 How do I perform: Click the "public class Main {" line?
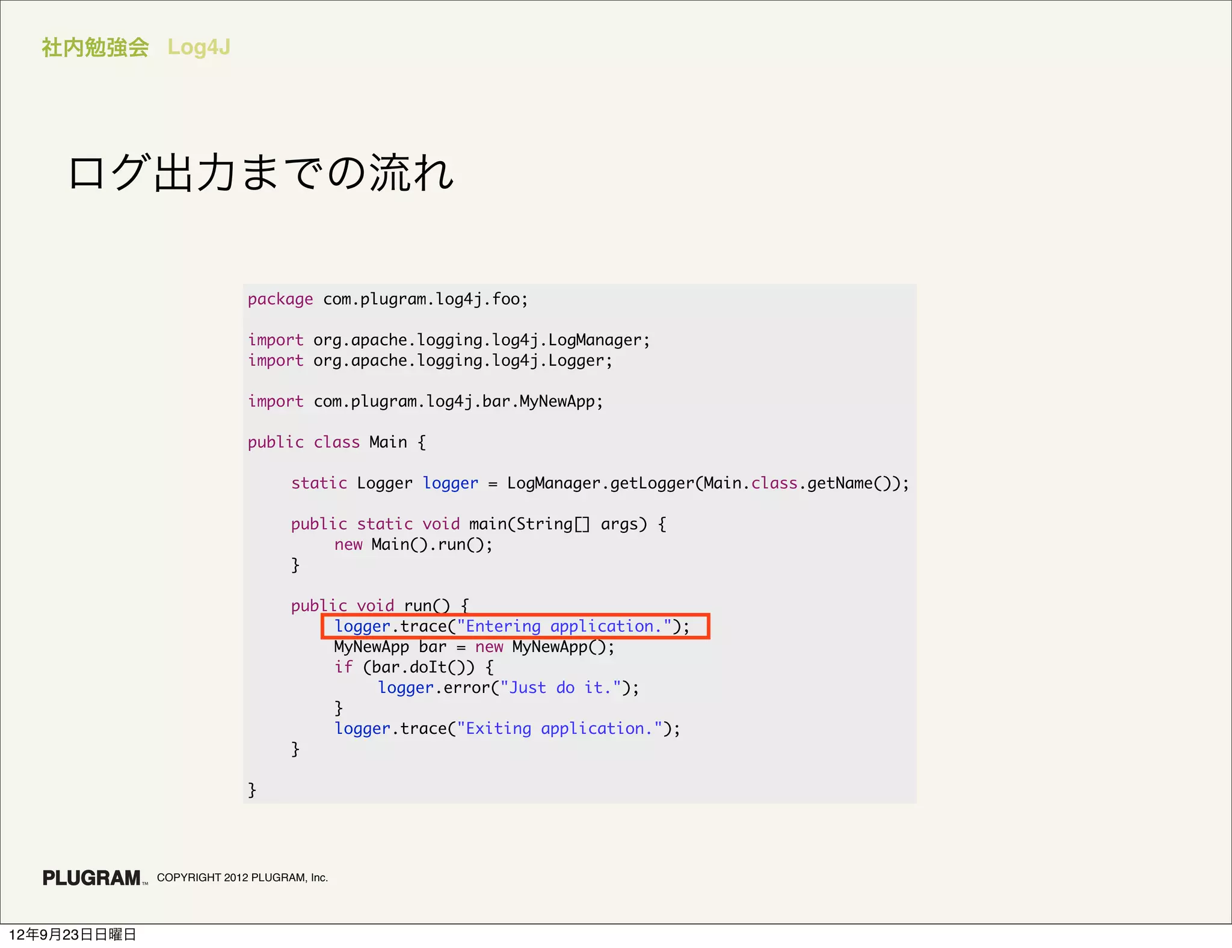(x=337, y=442)
